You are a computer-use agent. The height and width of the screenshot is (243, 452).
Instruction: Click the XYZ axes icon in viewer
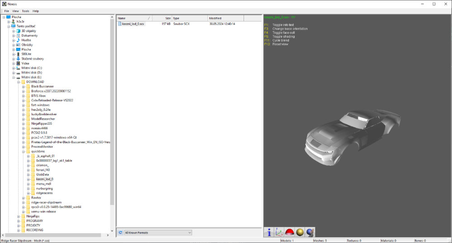pos(279,232)
